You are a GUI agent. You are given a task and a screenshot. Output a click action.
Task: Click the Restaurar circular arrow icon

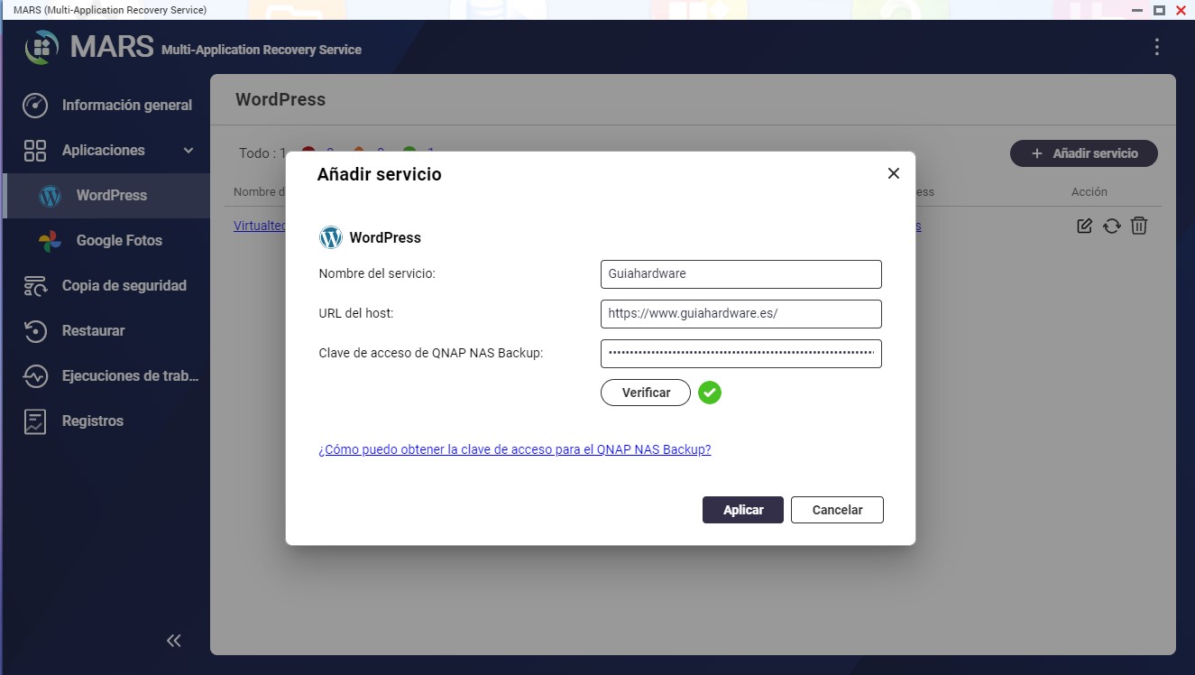pyautogui.click(x=35, y=331)
